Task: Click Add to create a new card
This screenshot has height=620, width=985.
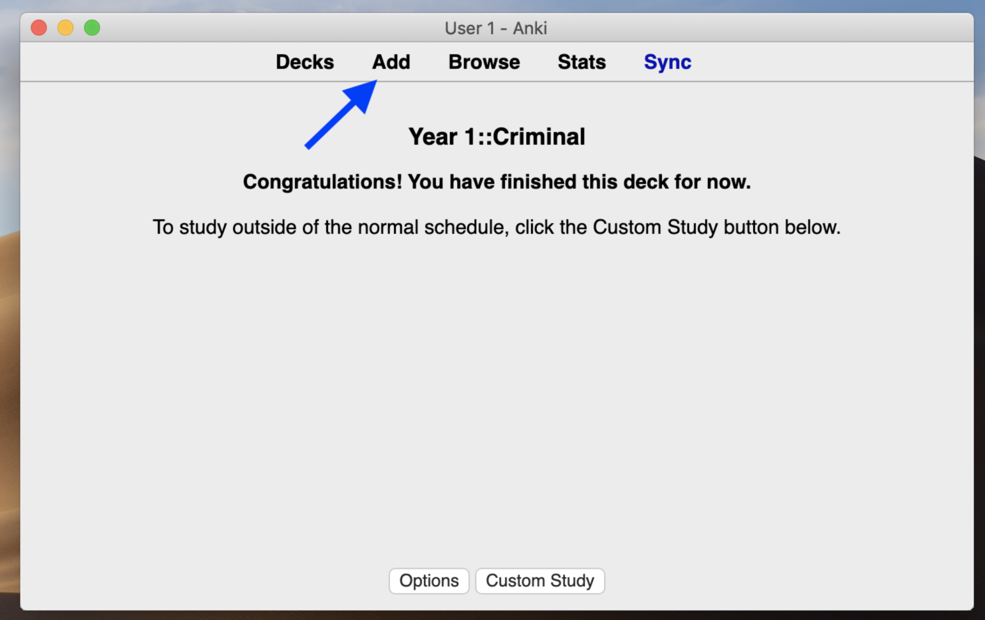Action: (x=391, y=62)
